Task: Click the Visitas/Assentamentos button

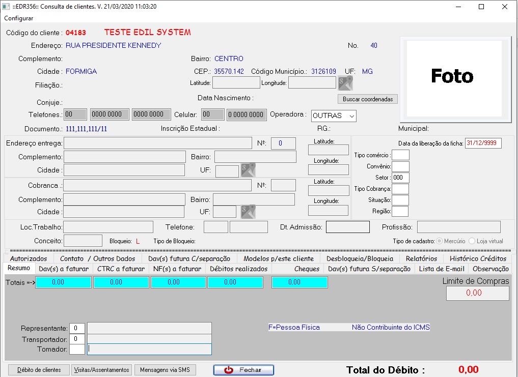Action: [x=101, y=370]
